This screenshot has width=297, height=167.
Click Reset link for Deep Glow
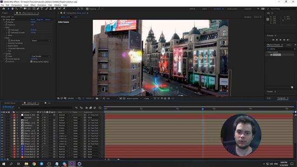tap(33, 19)
